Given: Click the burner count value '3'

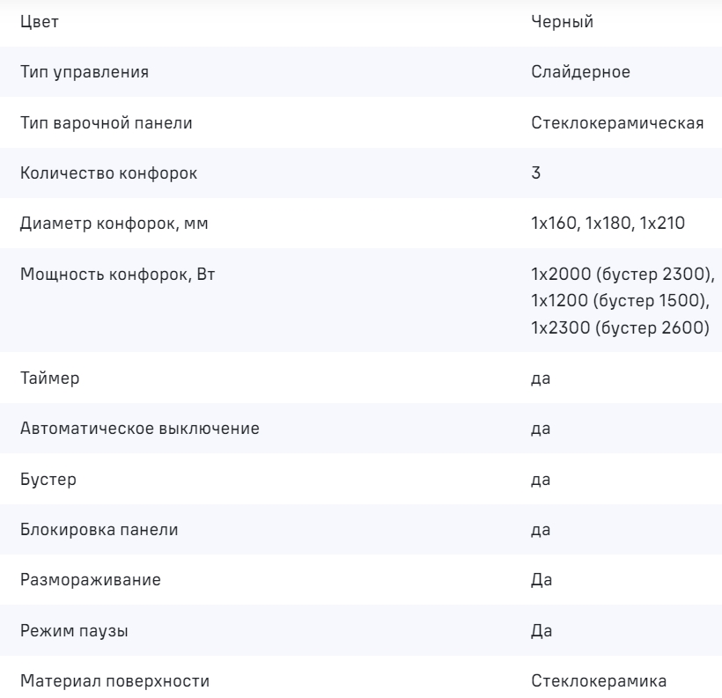Looking at the screenshot, I should (x=536, y=173).
